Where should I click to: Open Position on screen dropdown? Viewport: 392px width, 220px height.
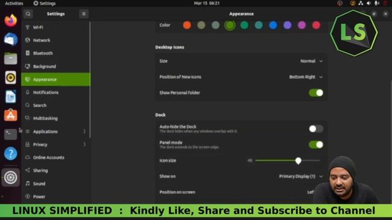click(311, 192)
